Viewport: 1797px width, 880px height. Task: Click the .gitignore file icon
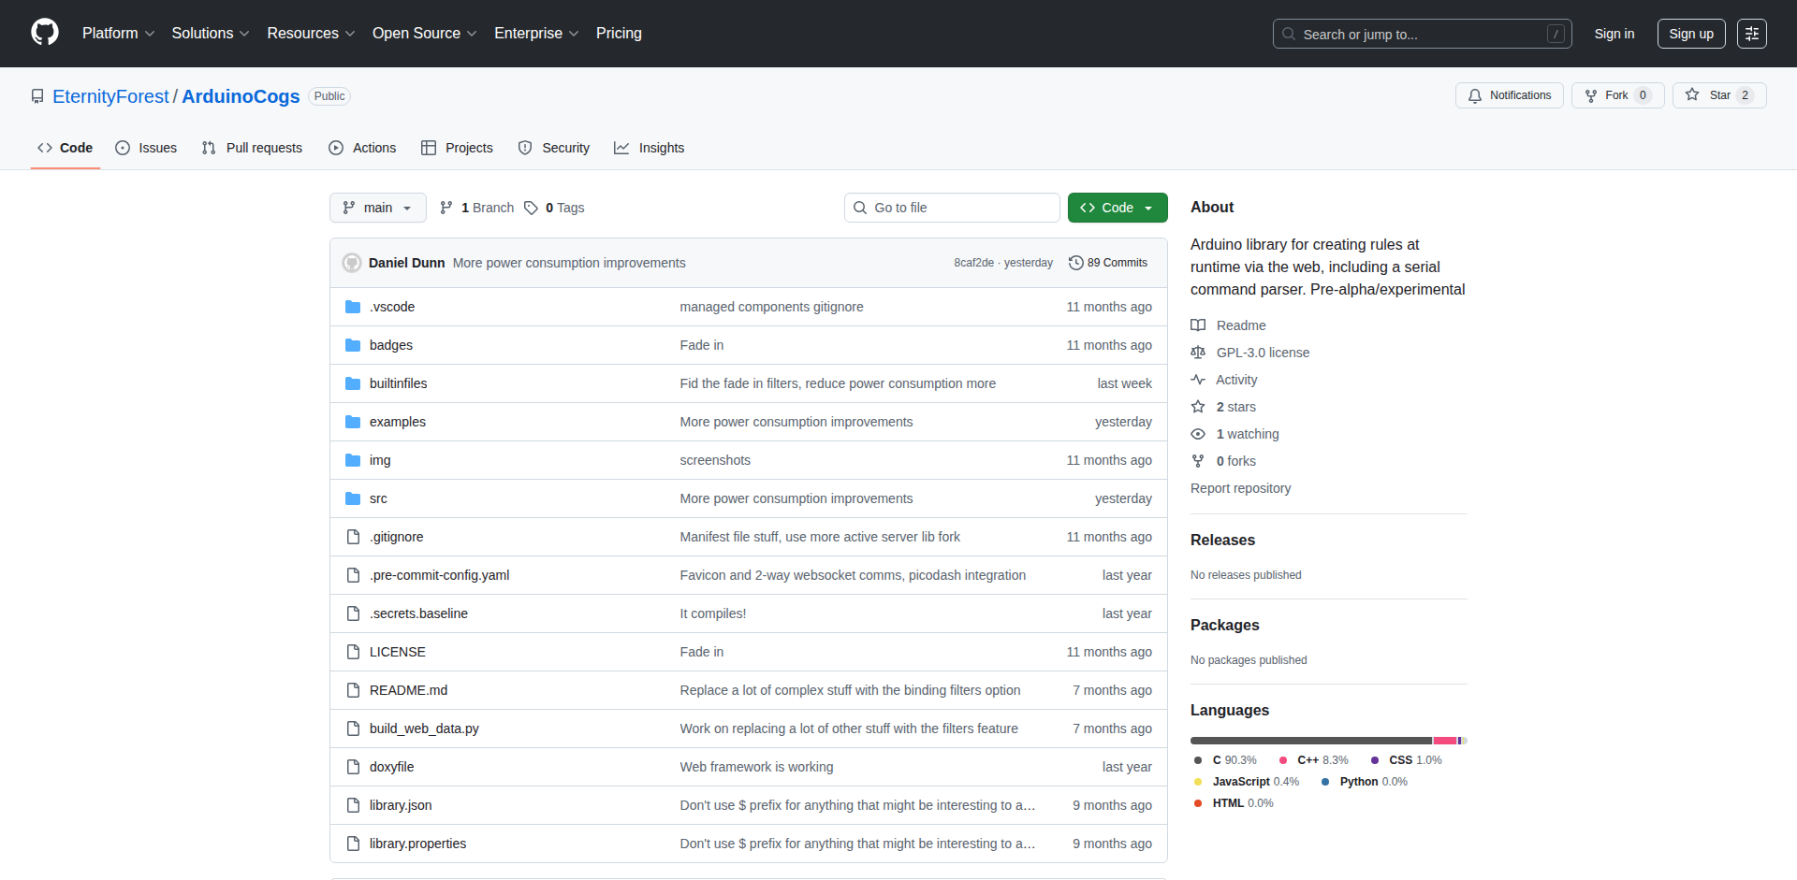pyautogui.click(x=353, y=537)
